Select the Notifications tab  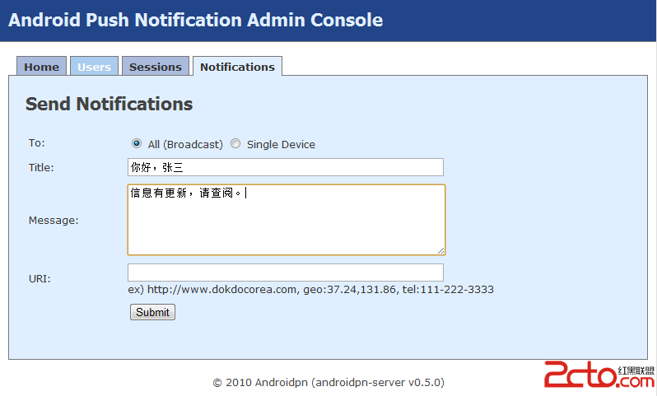pos(237,67)
